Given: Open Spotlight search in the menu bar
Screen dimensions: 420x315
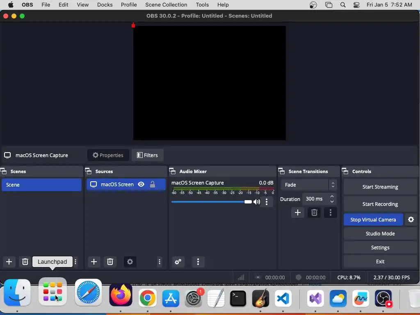Looking at the screenshot, I should (x=343, y=5).
